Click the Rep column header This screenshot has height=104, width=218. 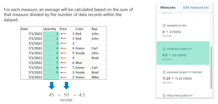coord(94,29)
